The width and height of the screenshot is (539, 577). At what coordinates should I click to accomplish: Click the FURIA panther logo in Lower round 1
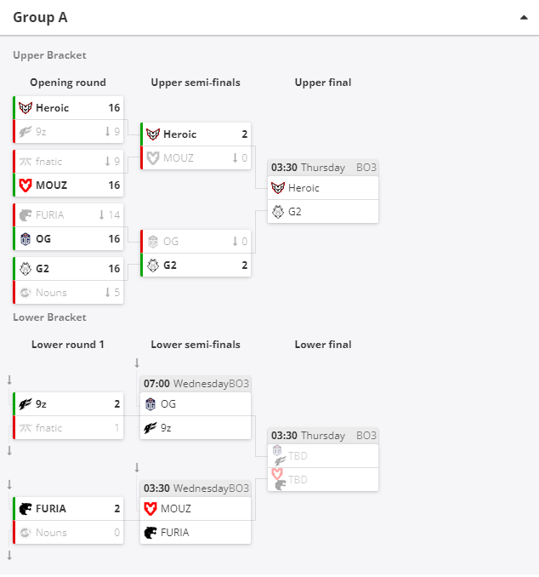pos(26,509)
